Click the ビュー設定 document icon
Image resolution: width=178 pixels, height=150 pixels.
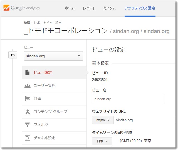click(x=27, y=73)
